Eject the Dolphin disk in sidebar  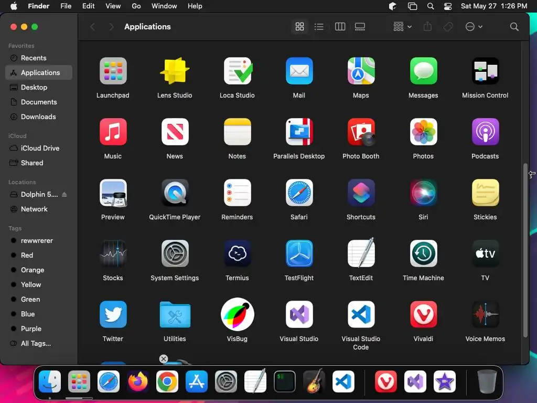(64, 194)
